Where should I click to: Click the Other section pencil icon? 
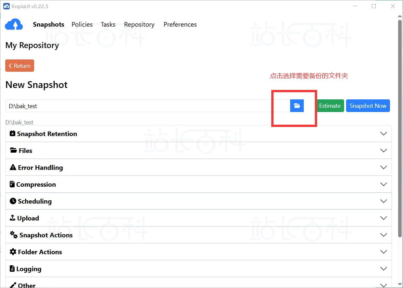coord(13,285)
